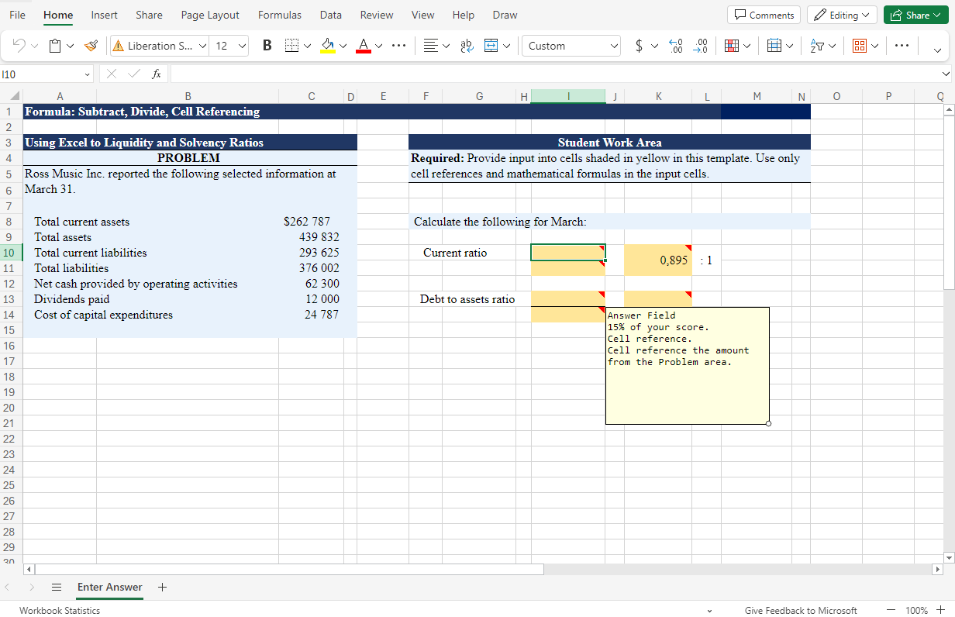The image size is (955, 617).
Task: Switch to the Formulas ribbon tab
Action: tap(279, 15)
